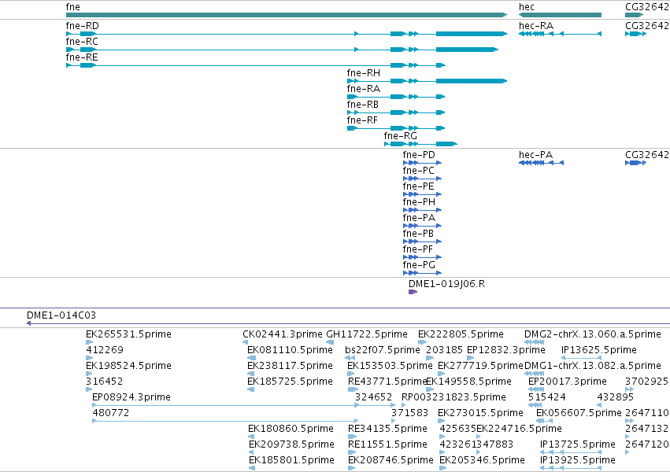
Task: Click IP13725.5prime EST label
Action: click(x=578, y=444)
